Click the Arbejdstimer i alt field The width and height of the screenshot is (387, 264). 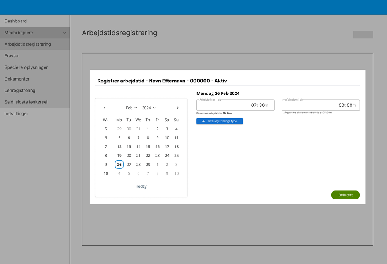(x=235, y=105)
